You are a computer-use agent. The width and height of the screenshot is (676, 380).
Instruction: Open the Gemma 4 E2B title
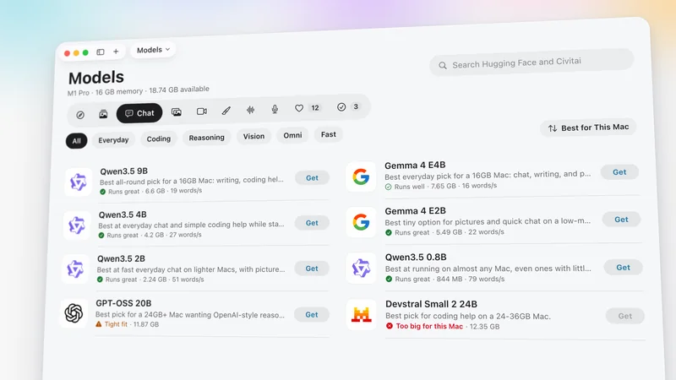tap(415, 210)
